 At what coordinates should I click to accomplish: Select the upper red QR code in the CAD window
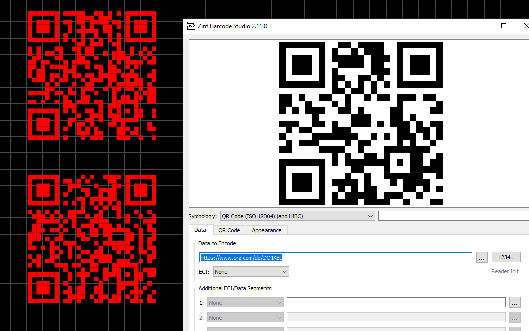[92, 75]
